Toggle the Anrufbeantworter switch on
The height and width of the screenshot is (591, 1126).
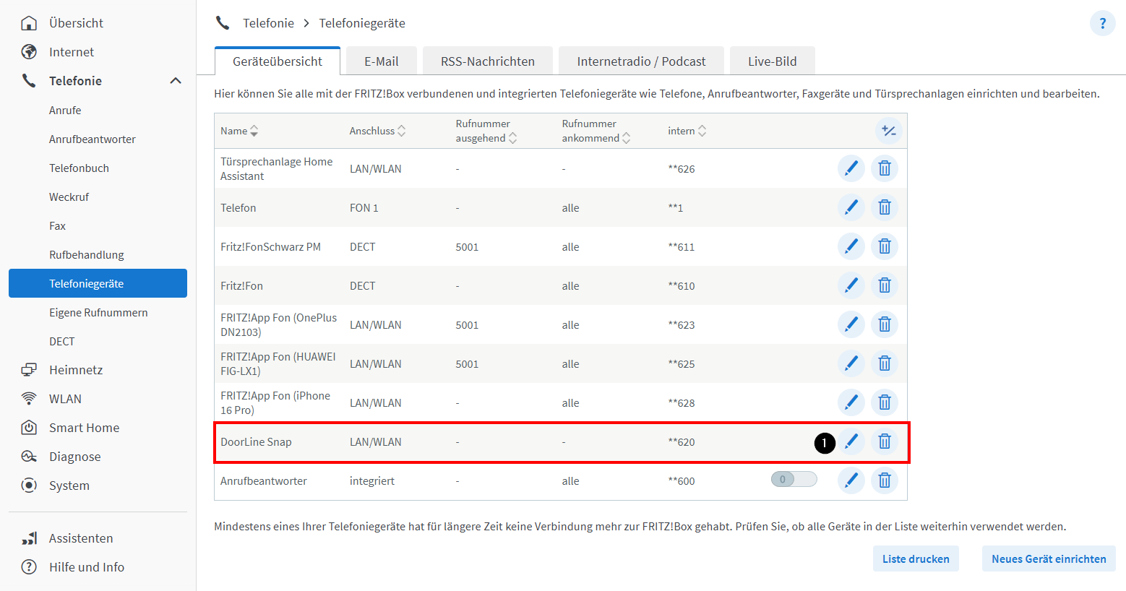[794, 480]
